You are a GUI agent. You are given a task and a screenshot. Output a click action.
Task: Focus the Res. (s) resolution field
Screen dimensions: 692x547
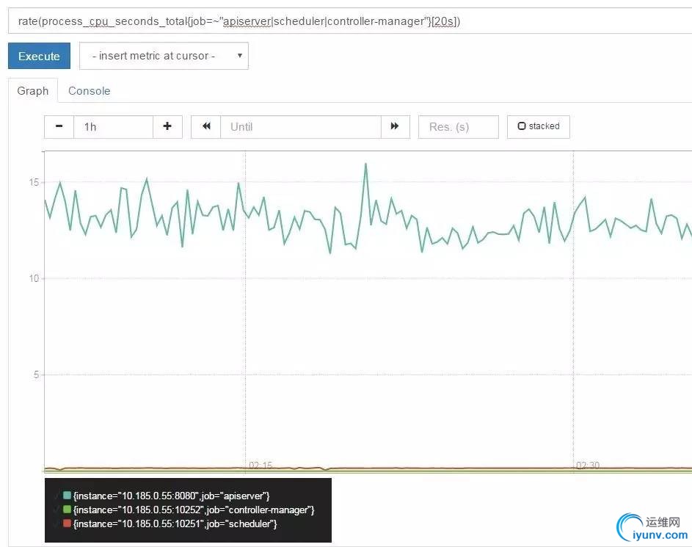[459, 127]
